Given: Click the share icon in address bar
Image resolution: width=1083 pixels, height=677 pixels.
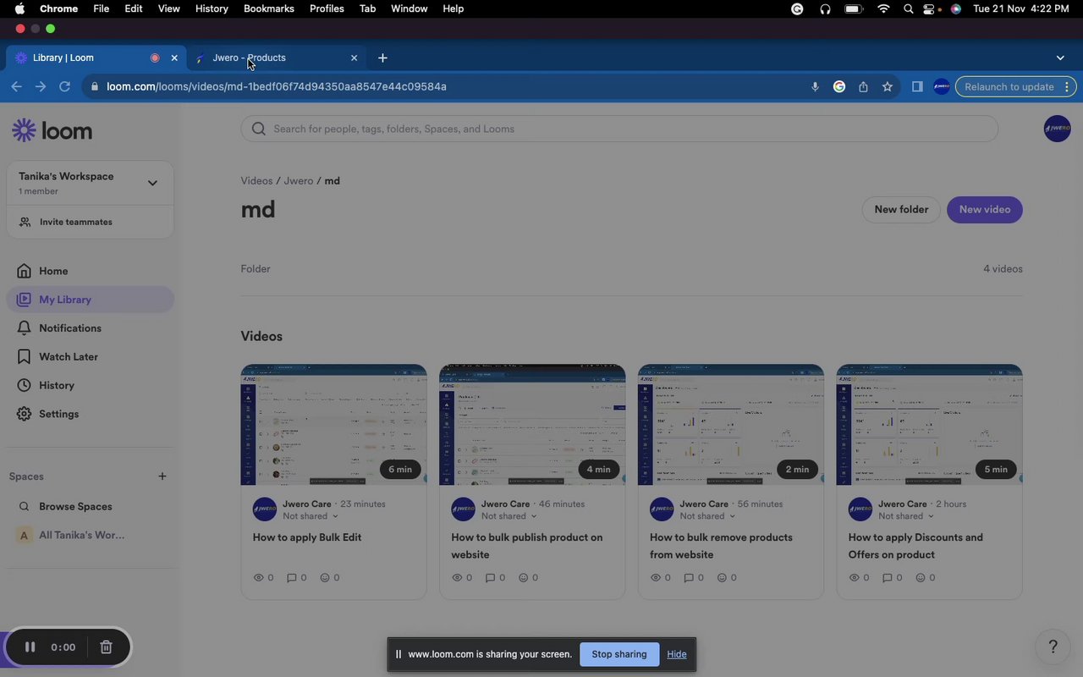Looking at the screenshot, I should (x=863, y=86).
